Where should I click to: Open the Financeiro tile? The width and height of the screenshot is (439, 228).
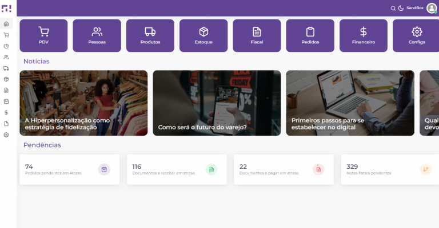[x=364, y=36]
